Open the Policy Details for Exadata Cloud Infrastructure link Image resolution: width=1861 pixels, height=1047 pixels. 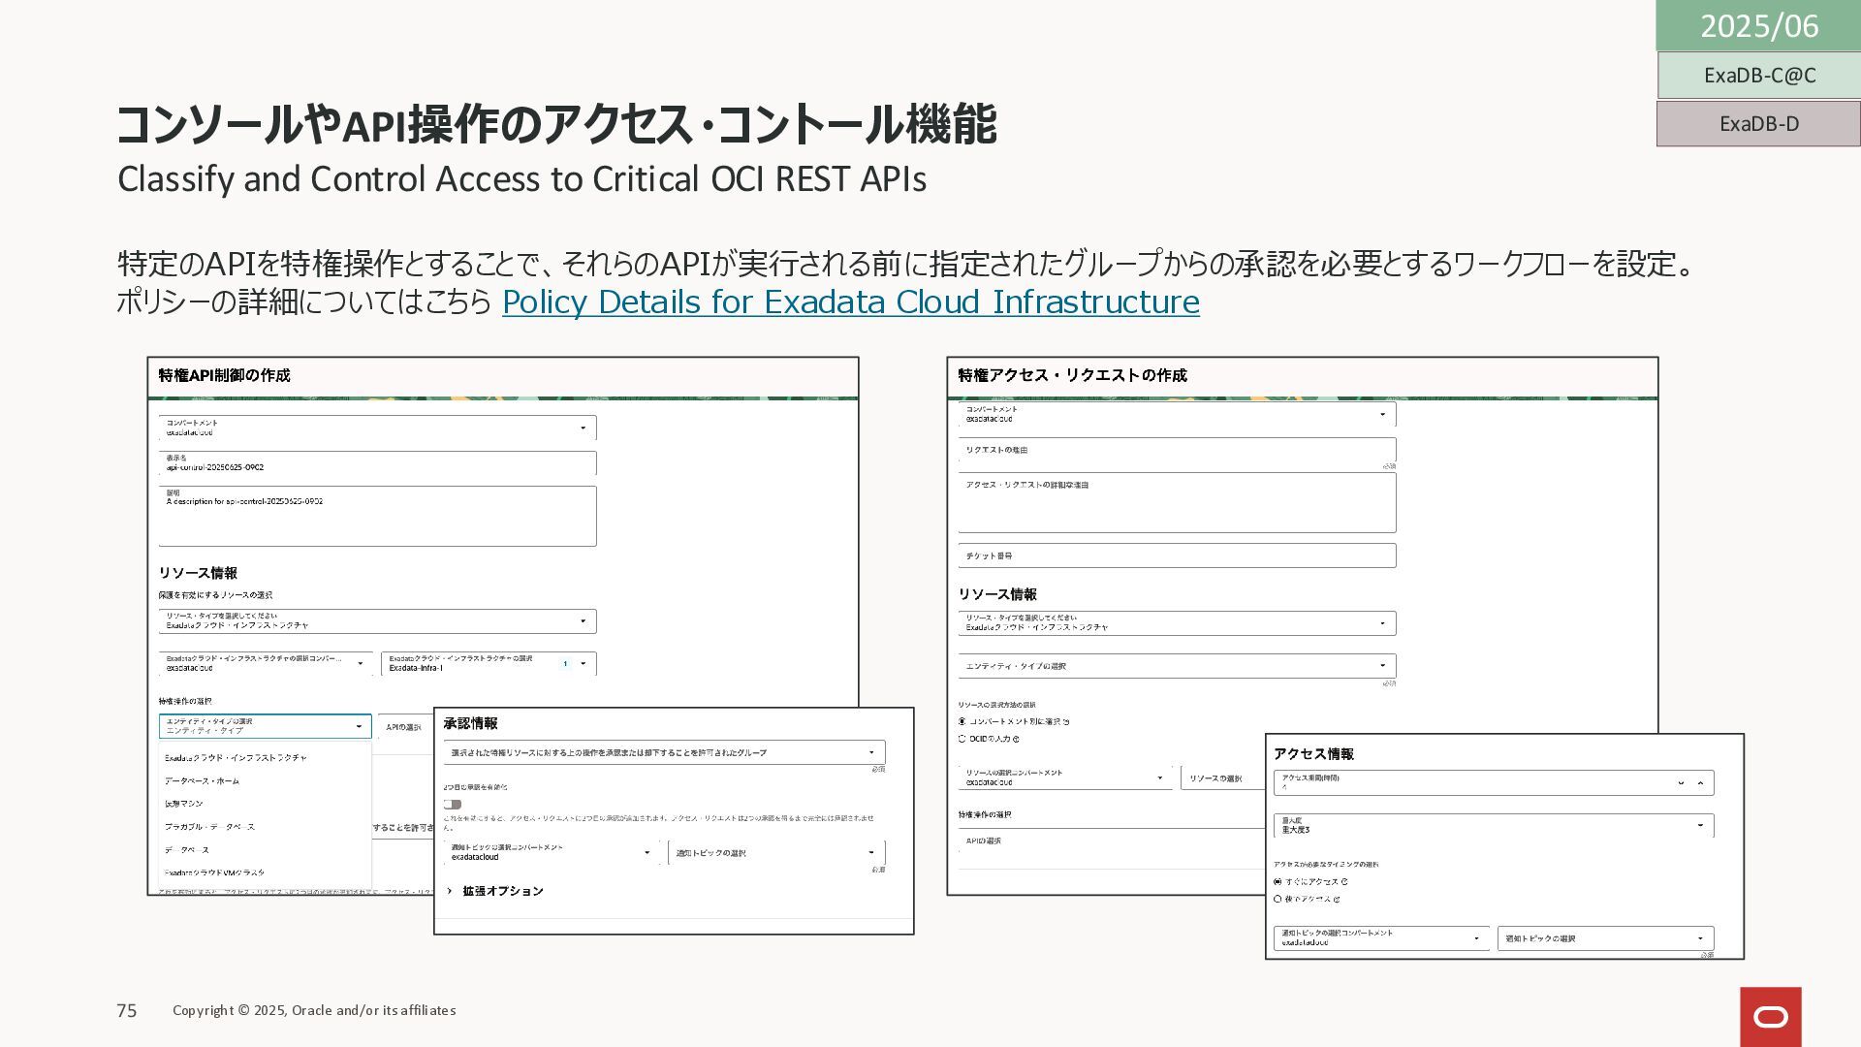pyautogui.click(x=850, y=302)
